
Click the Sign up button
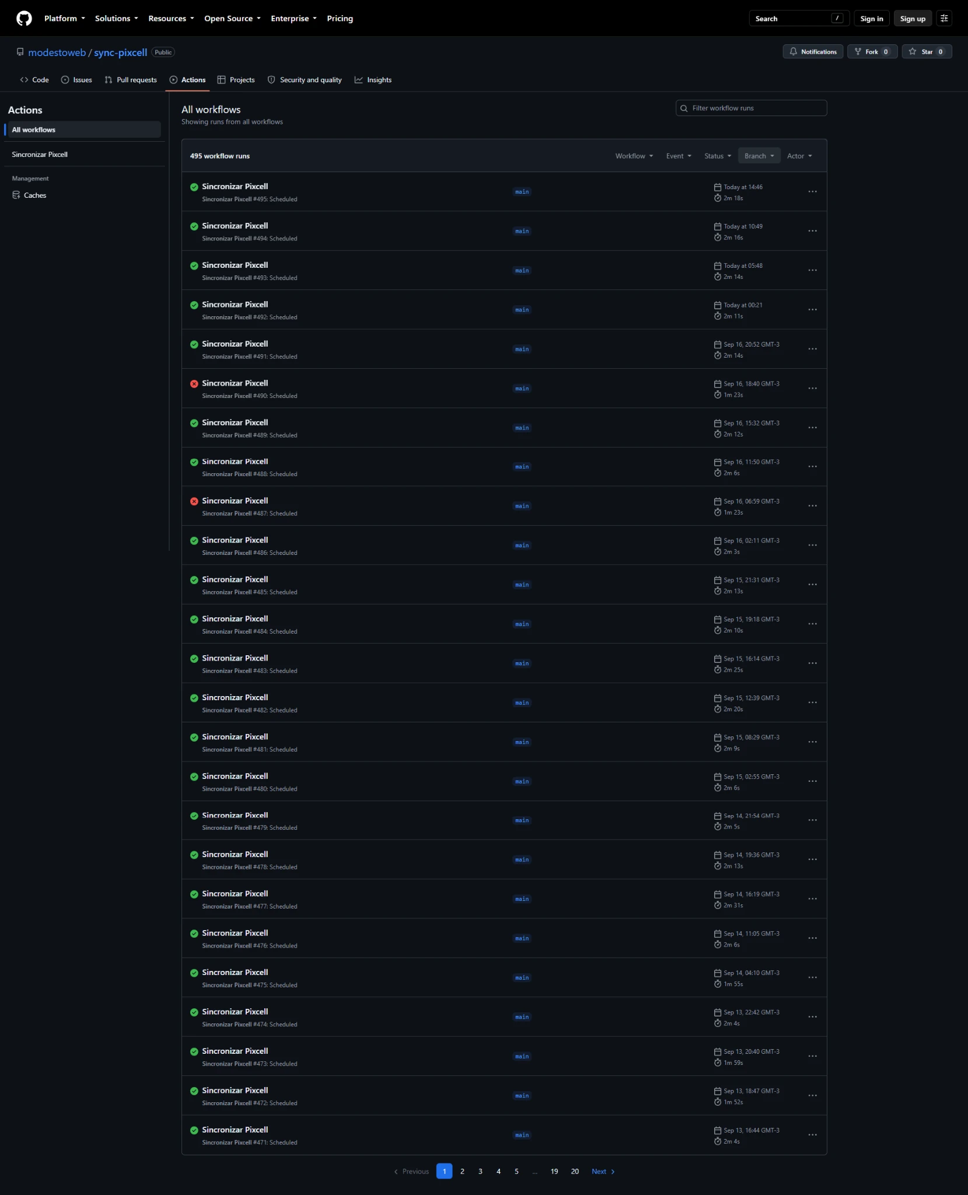pos(913,19)
